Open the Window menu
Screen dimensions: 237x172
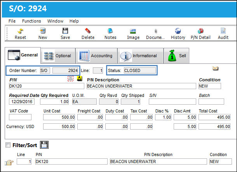pos(55,21)
